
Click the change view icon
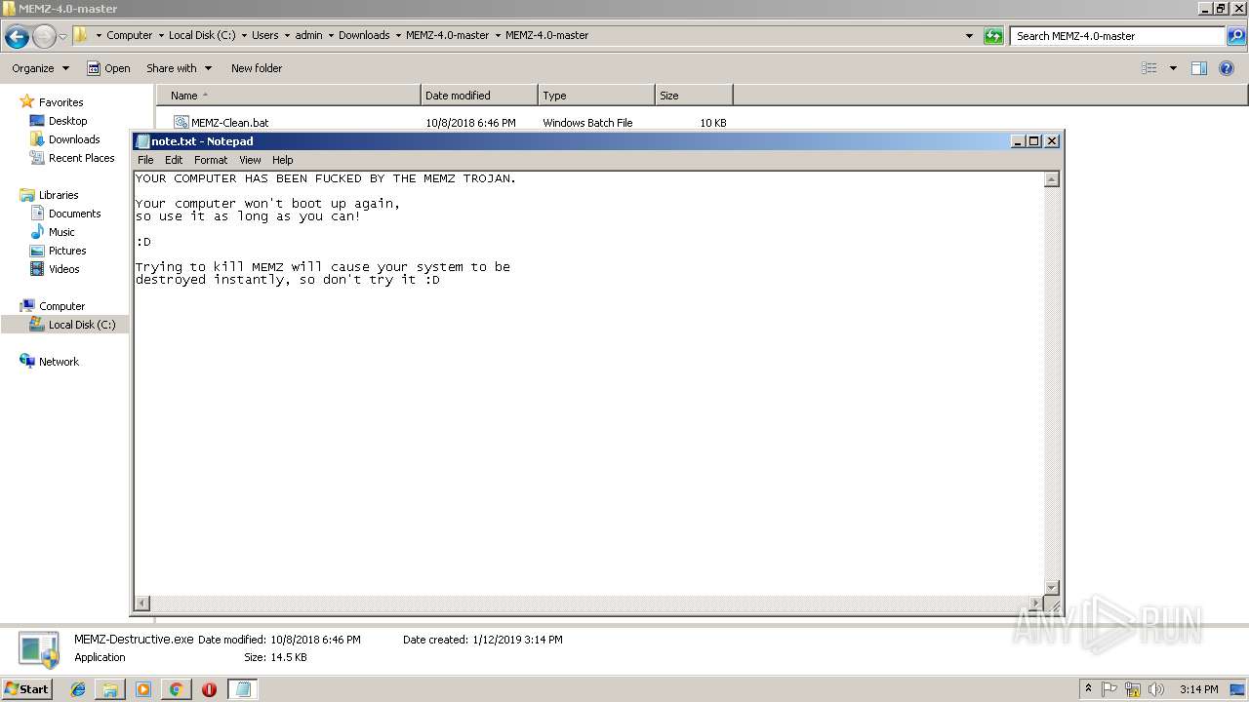pos(1149,68)
